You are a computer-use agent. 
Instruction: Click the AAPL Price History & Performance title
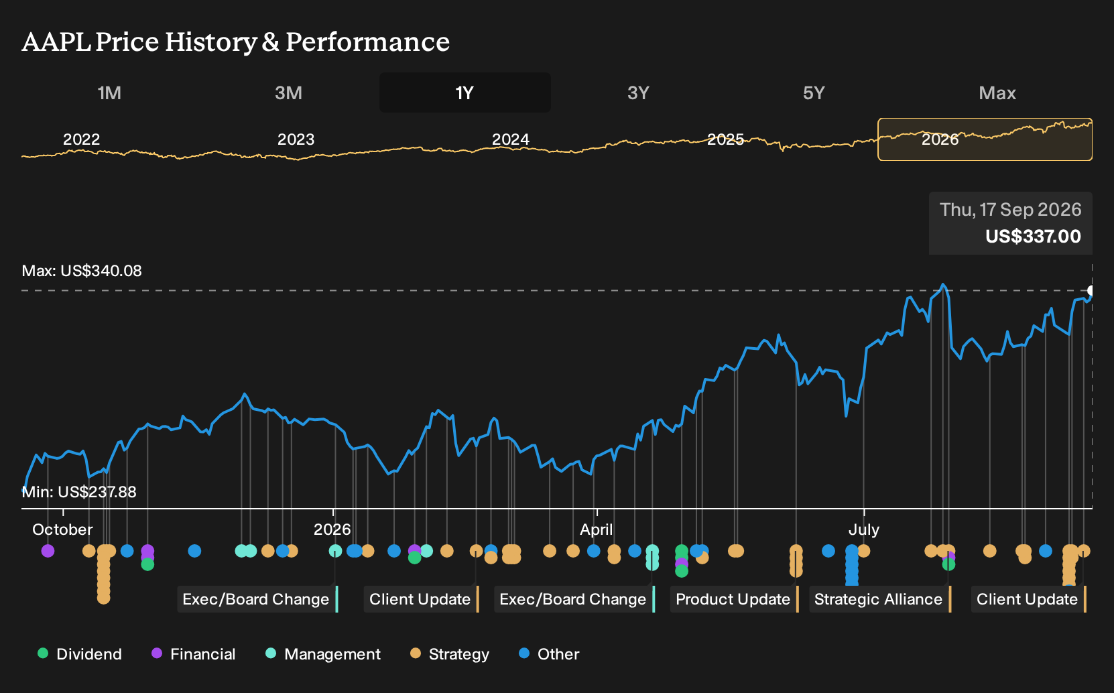click(x=236, y=42)
